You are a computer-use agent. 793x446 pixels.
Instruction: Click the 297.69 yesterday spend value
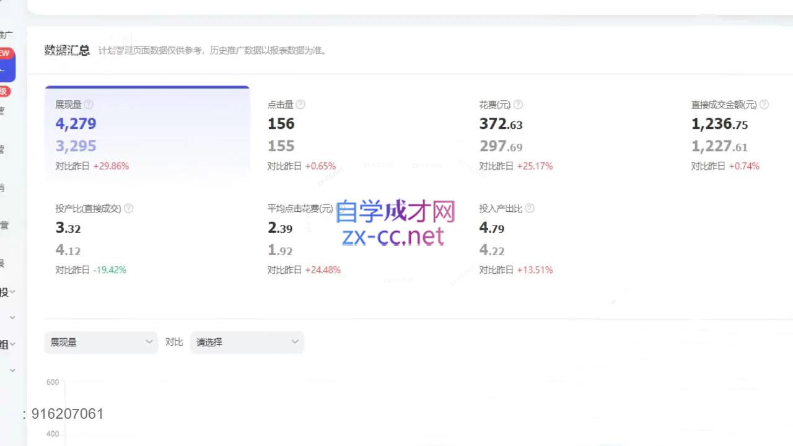(x=501, y=146)
